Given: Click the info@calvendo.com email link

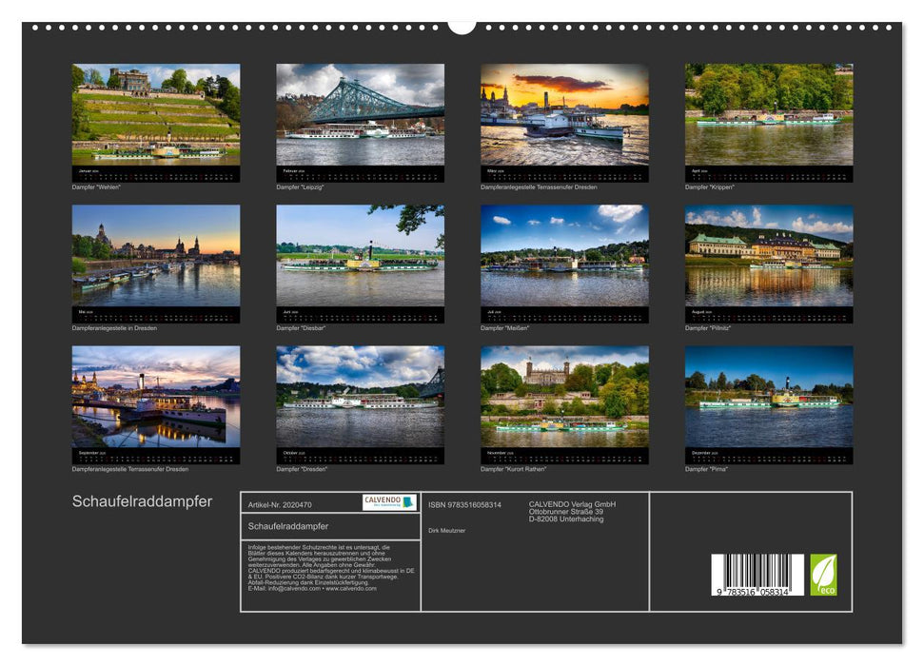Looking at the screenshot, I should click(x=293, y=587).
